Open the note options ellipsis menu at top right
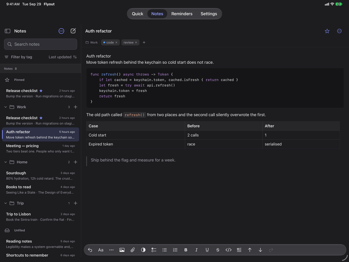This screenshot has width=349, height=262. coord(339,31)
